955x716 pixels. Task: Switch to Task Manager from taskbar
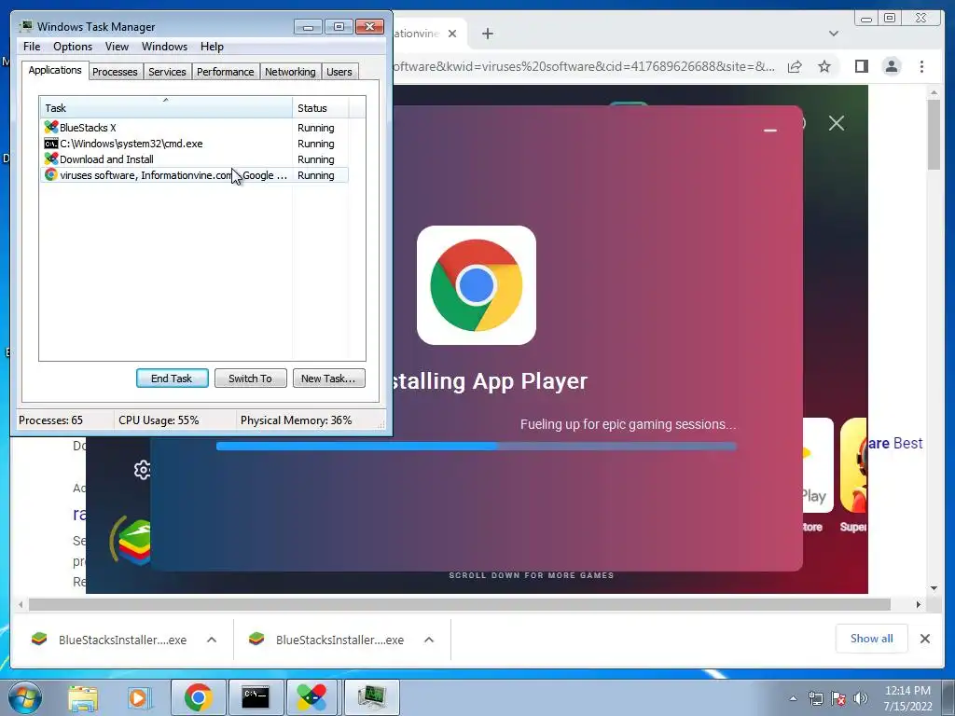point(371,697)
